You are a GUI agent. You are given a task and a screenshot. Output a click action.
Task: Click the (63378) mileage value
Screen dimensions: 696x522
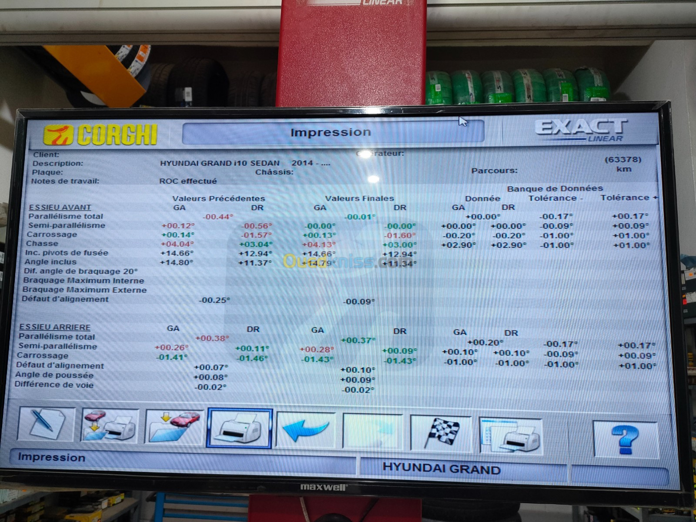click(623, 160)
